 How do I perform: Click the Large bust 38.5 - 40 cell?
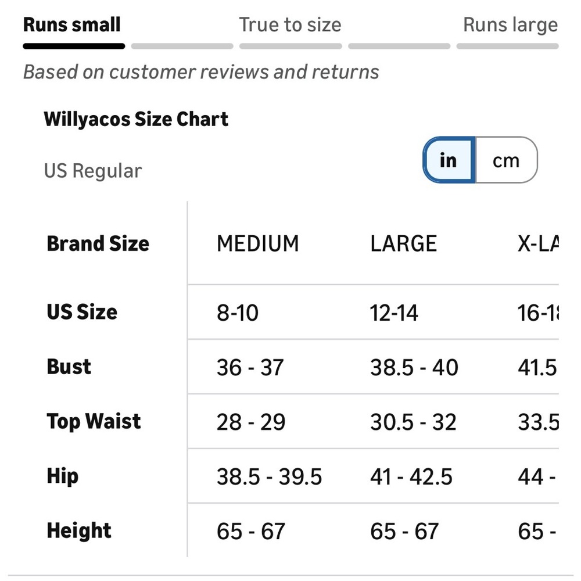click(x=414, y=368)
